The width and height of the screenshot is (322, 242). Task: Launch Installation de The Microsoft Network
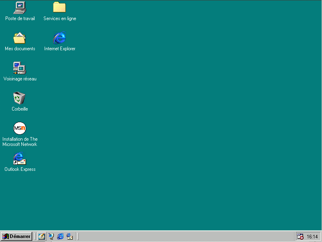coord(19,128)
